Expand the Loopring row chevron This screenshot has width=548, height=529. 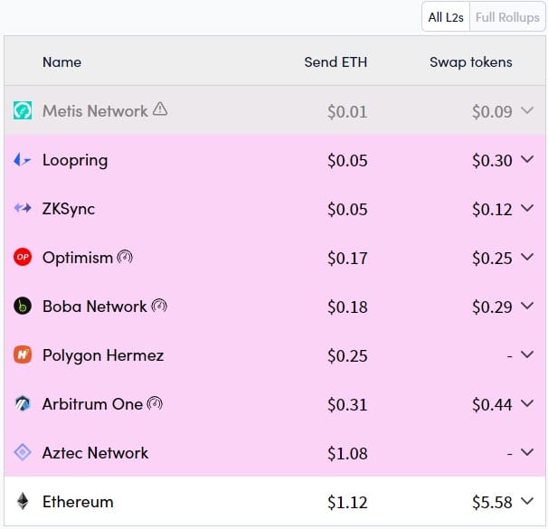point(527,159)
